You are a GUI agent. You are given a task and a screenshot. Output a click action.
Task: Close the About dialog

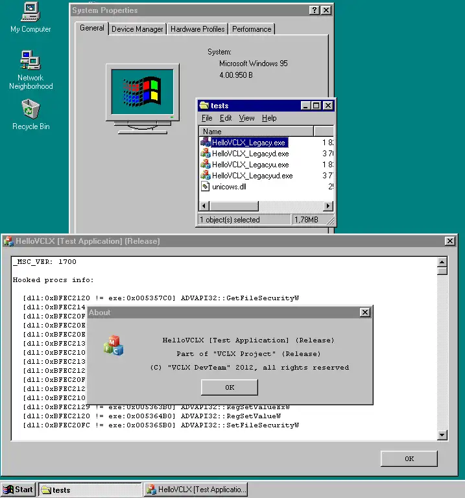365,313
